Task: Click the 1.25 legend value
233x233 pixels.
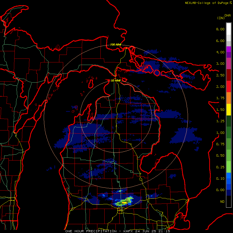Action: [220, 121]
